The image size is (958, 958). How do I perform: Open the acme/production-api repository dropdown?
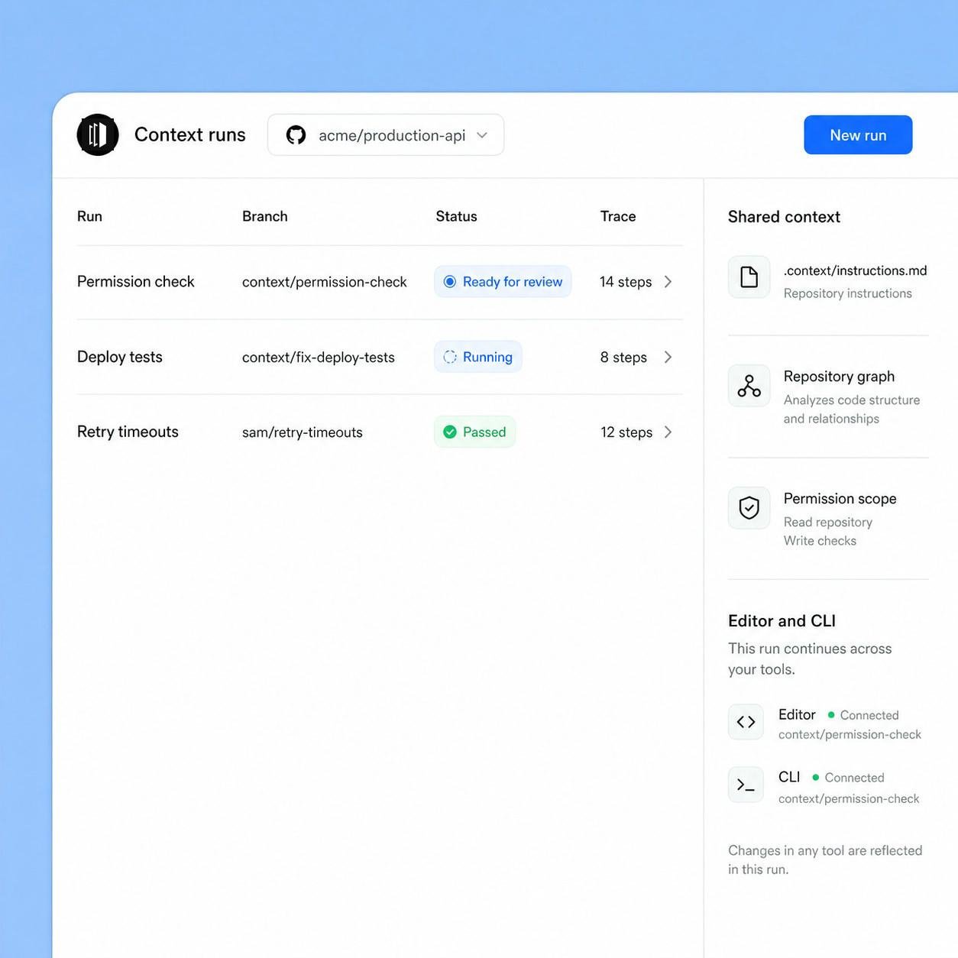click(x=385, y=135)
